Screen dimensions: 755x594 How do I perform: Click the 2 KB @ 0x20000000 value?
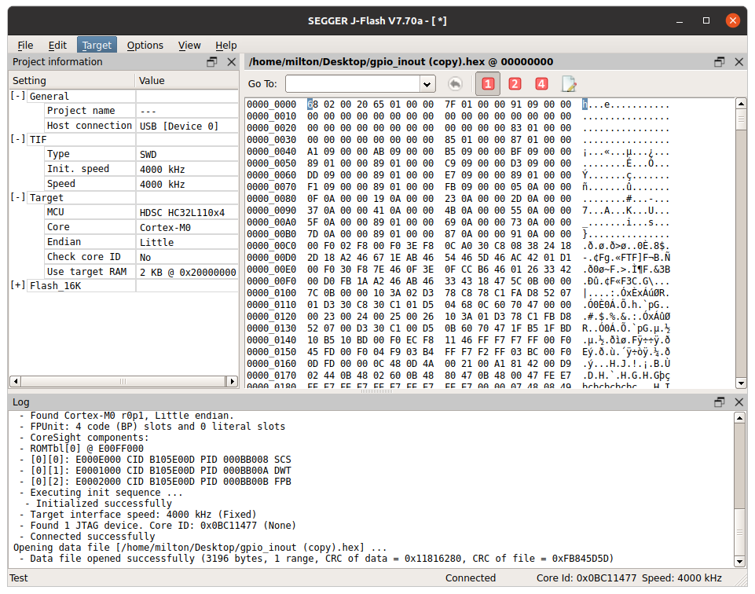pyautogui.click(x=188, y=273)
